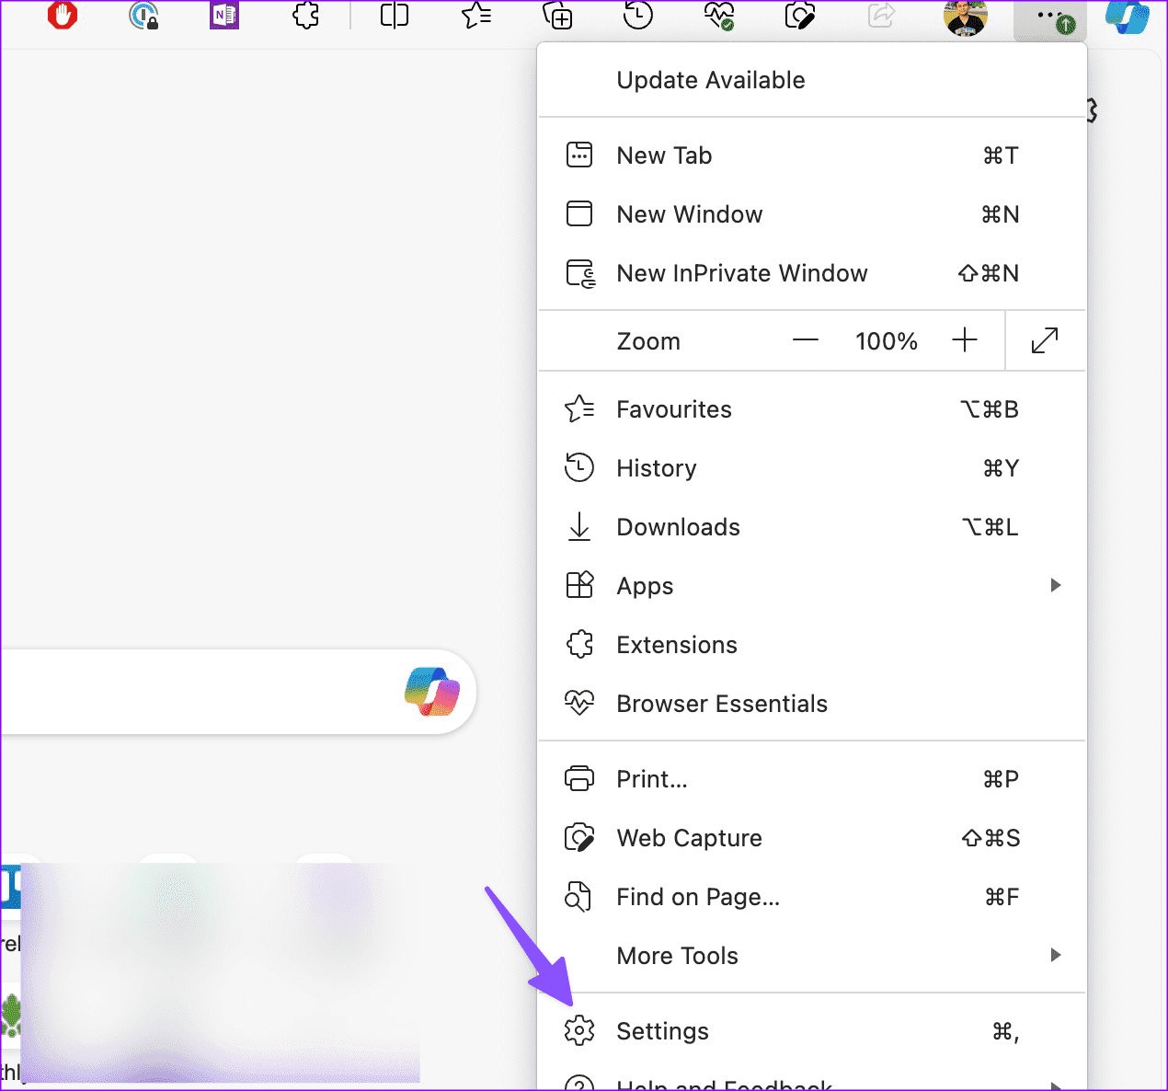
Task: Click Copilot icon in search box
Action: [432, 692]
